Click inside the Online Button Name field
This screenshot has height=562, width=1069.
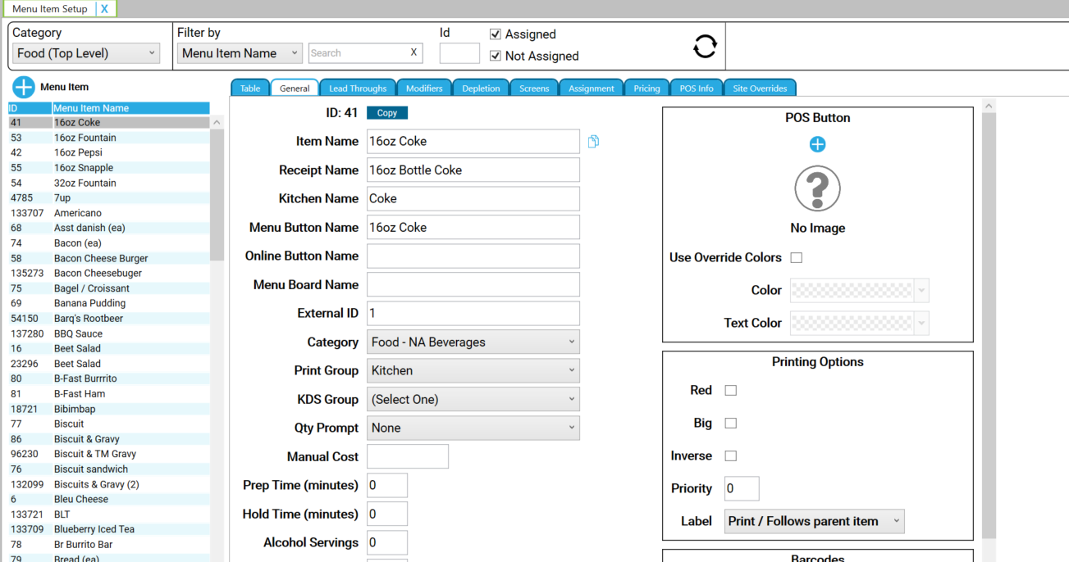point(473,256)
